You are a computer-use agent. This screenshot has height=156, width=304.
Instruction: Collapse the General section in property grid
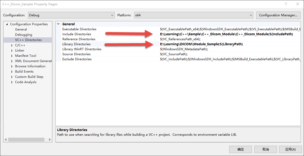[58, 24]
